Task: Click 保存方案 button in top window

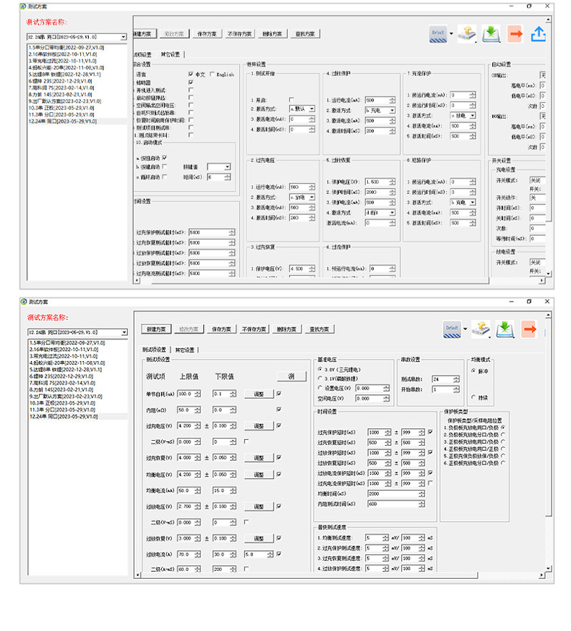Action: coord(207,34)
